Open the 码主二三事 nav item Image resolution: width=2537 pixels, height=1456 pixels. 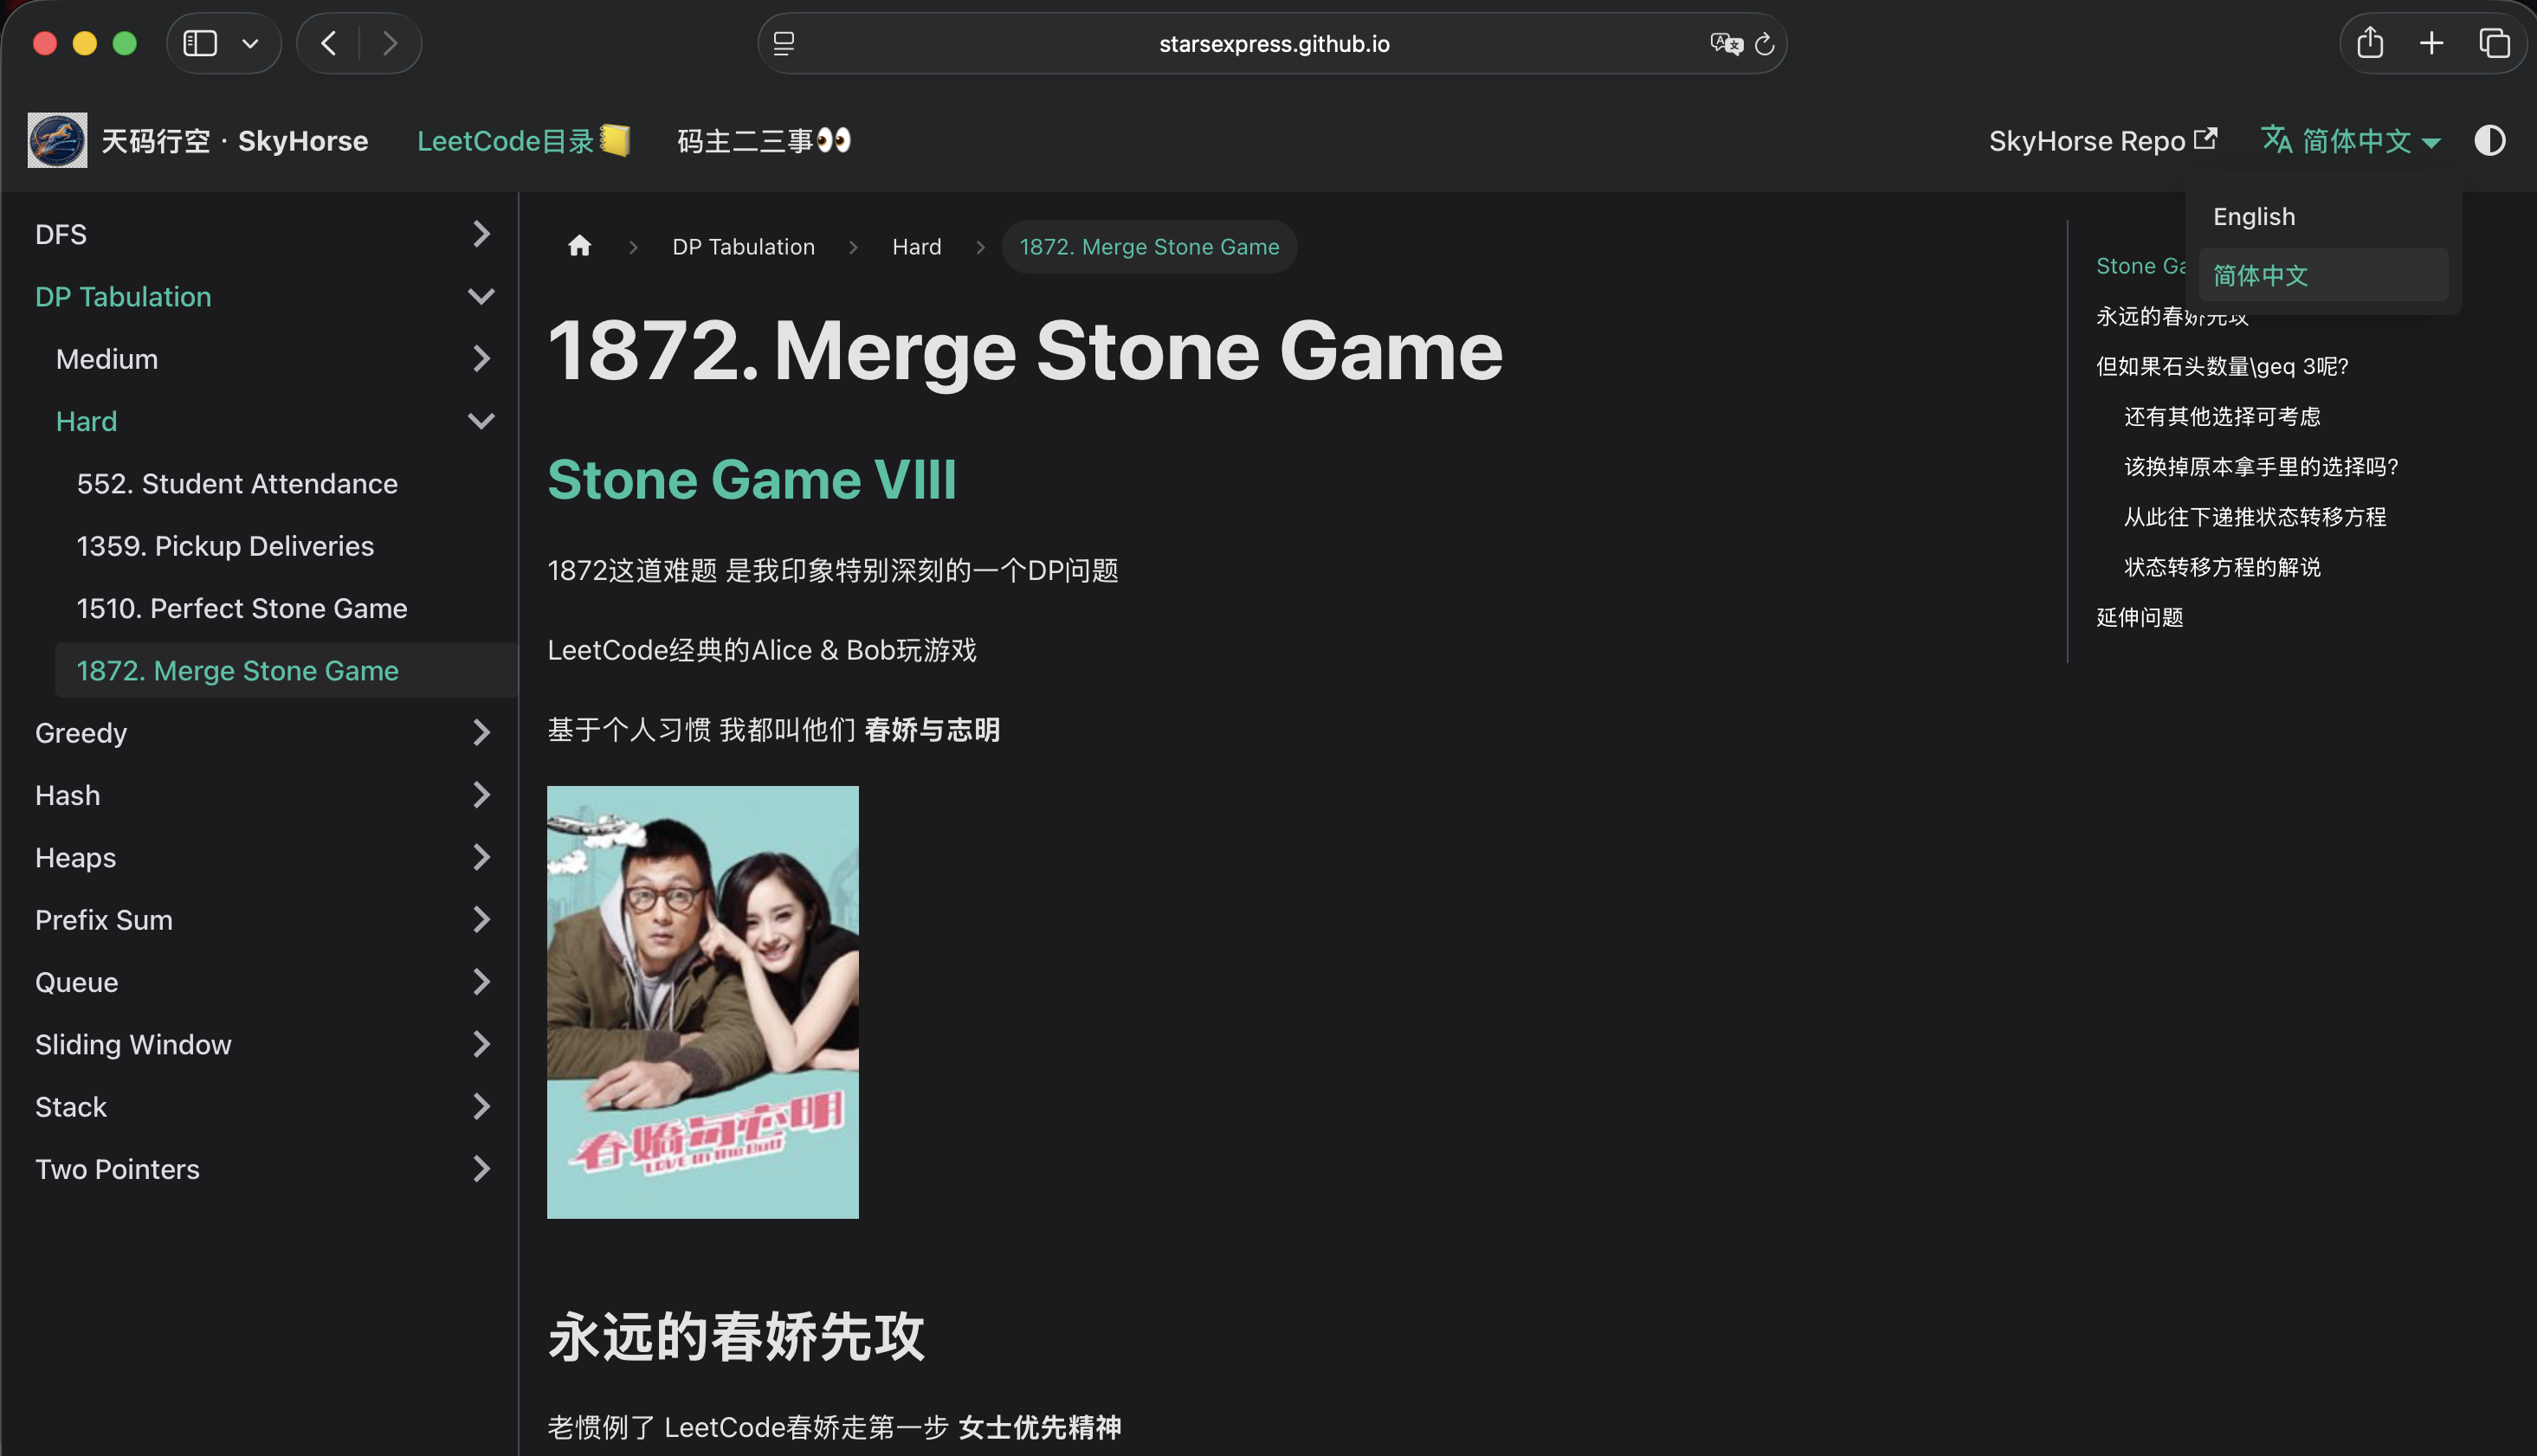coord(764,141)
